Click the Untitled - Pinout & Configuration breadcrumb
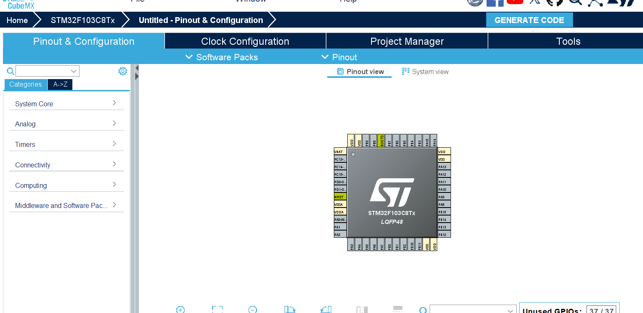The image size is (643, 313). 201,20
